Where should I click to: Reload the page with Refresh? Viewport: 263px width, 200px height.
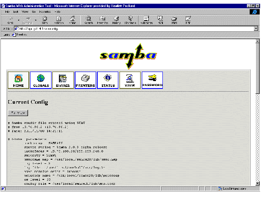pos(59,20)
